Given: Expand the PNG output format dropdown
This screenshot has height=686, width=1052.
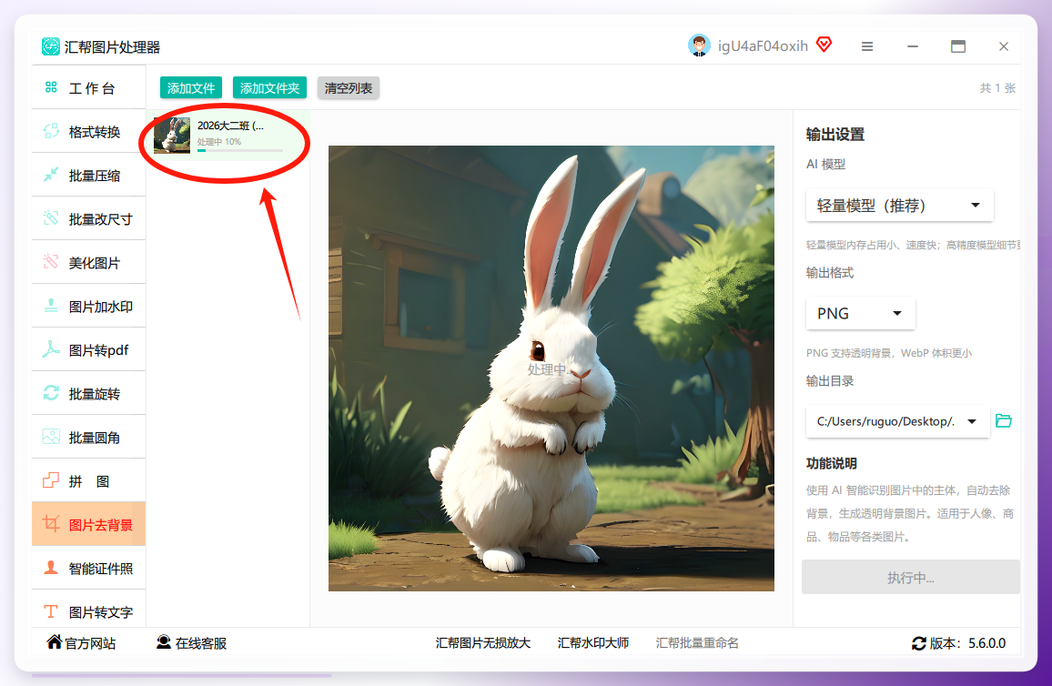Looking at the screenshot, I should pos(860,313).
